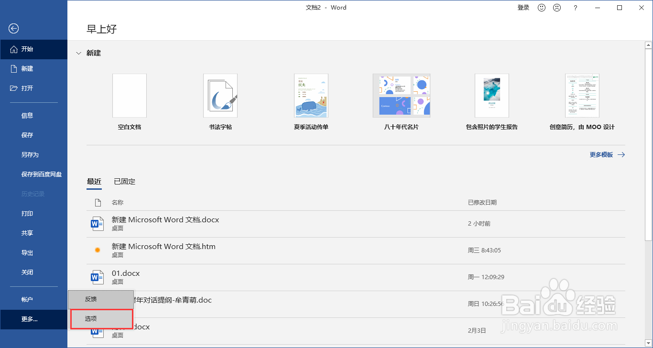Click the 2月3日 date cell
Image resolution: width=653 pixels, height=348 pixels.
(x=477, y=331)
